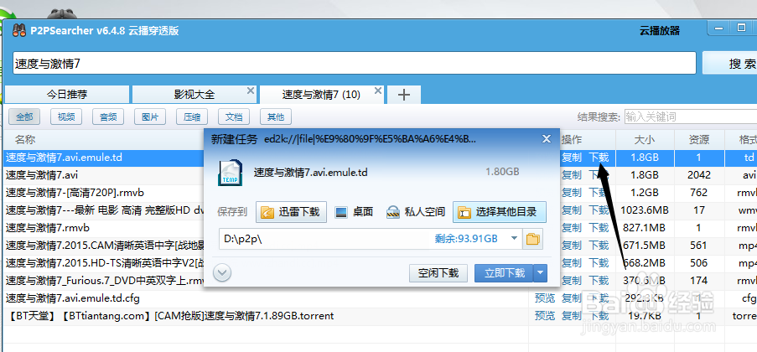Image resolution: width=757 pixels, height=352 pixels.
Task: Click resource count 762
Action: point(698,192)
